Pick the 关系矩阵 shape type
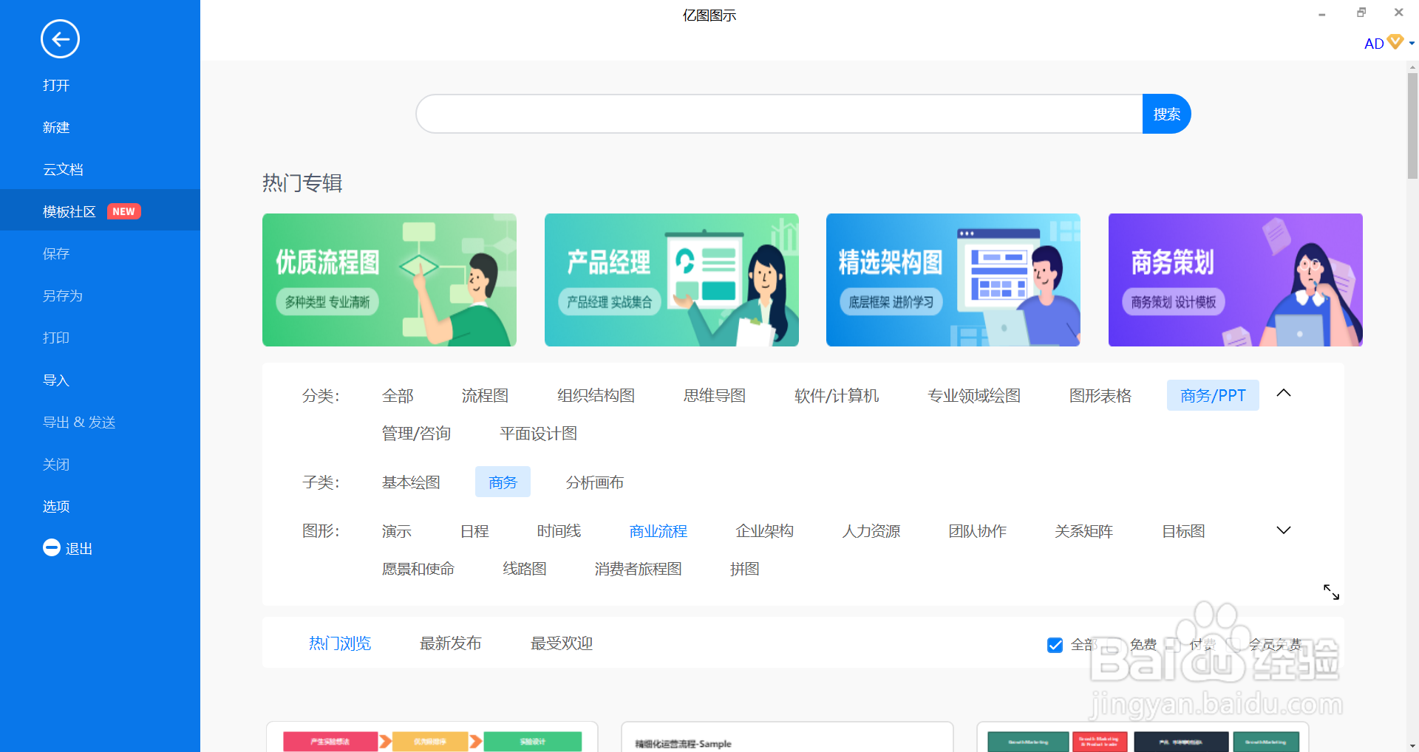 pos(1084,531)
